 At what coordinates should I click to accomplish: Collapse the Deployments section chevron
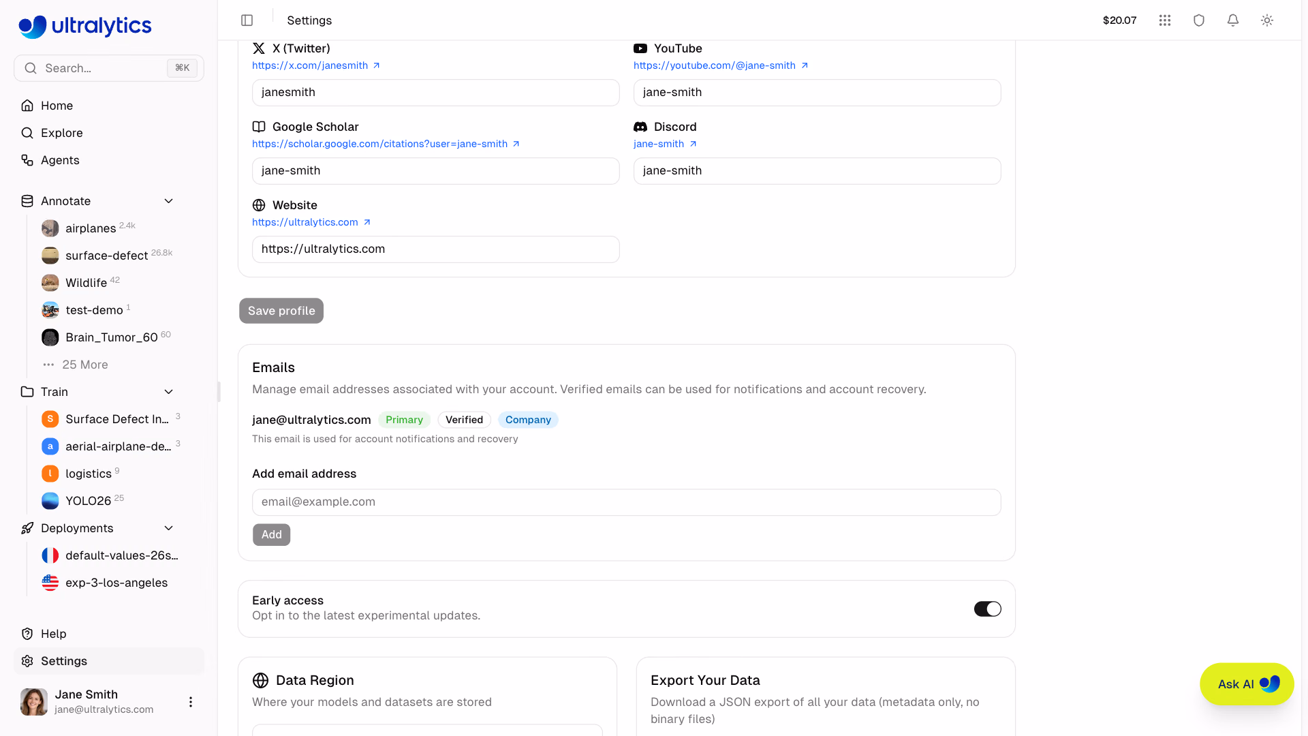click(169, 528)
